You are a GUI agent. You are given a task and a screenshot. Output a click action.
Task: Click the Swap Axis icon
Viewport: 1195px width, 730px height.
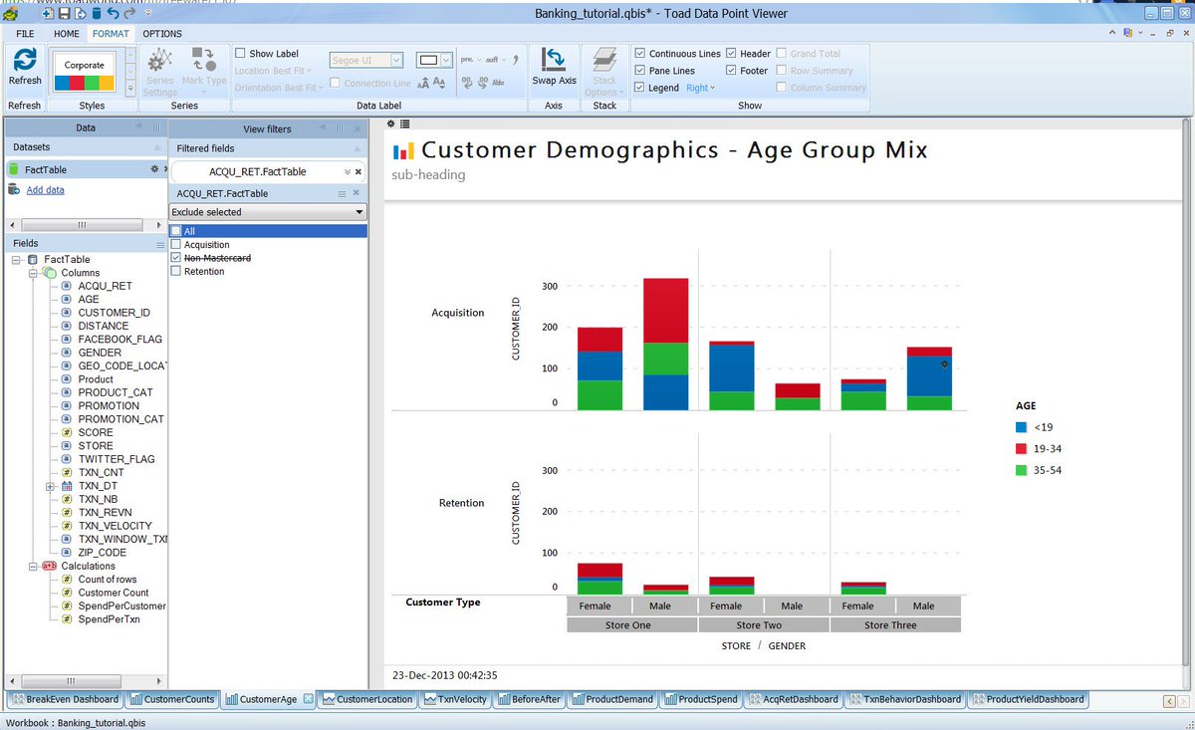[554, 62]
